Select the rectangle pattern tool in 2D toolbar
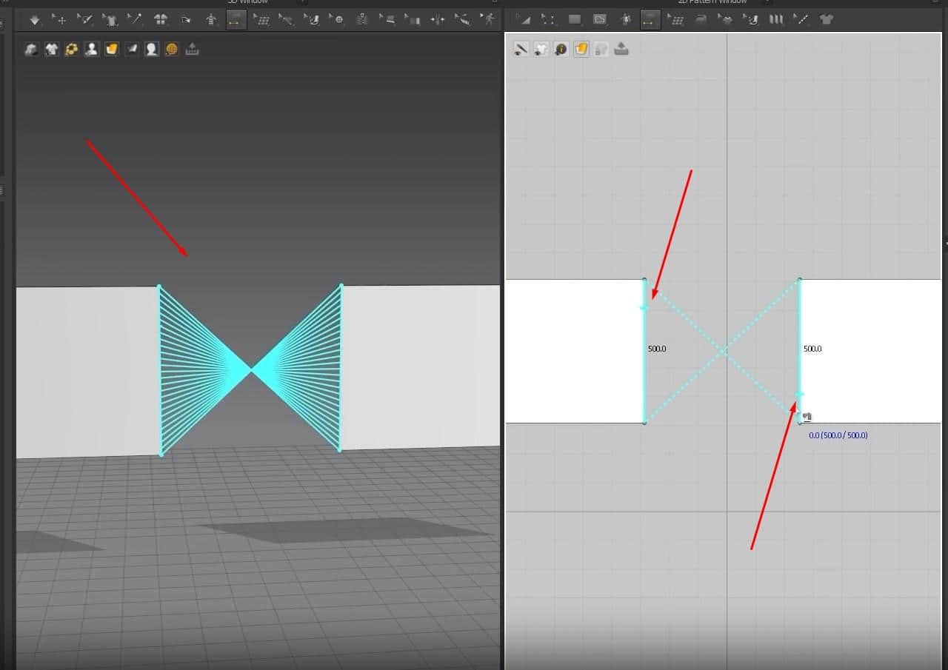This screenshot has height=670, width=948. (575, 20)
